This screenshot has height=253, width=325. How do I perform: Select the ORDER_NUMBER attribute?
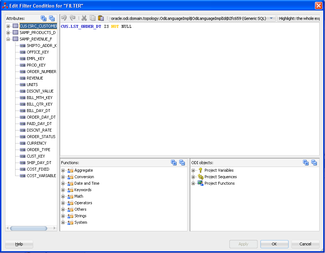[x=41, y=72]
